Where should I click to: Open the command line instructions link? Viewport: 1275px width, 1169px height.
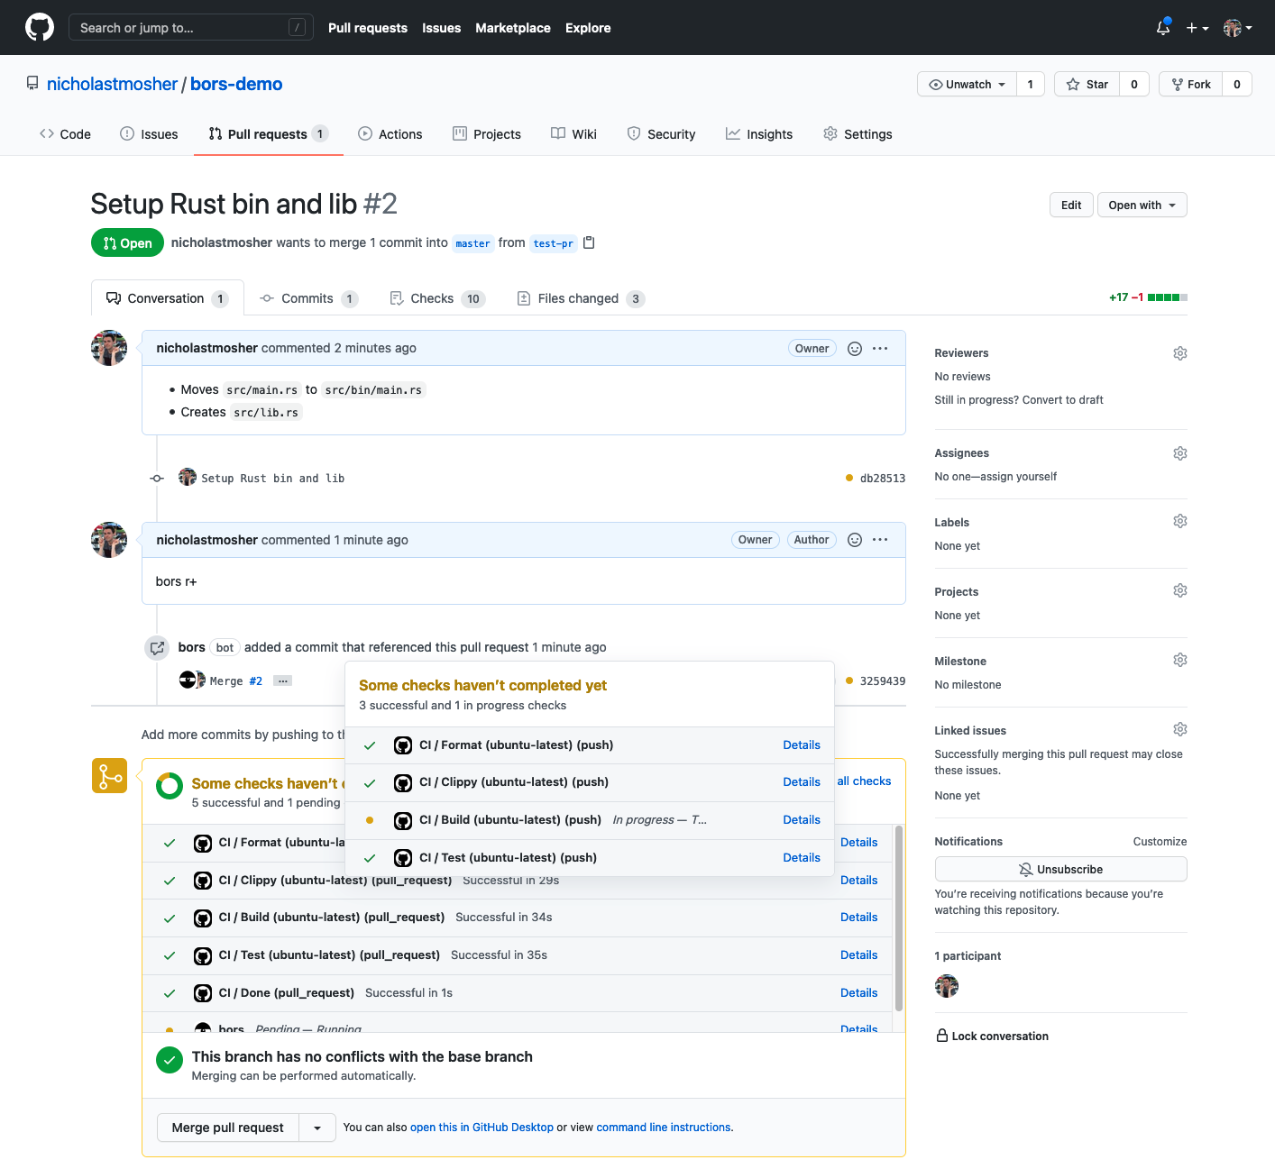pyautogui.click(x=664, y=1127)
